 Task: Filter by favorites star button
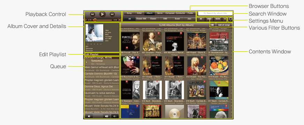(225, 19)
